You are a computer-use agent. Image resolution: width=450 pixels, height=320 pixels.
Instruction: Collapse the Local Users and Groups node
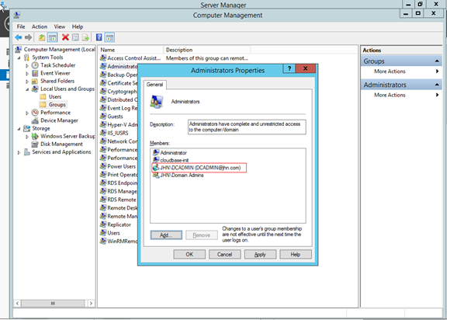(x=27, y=89)
